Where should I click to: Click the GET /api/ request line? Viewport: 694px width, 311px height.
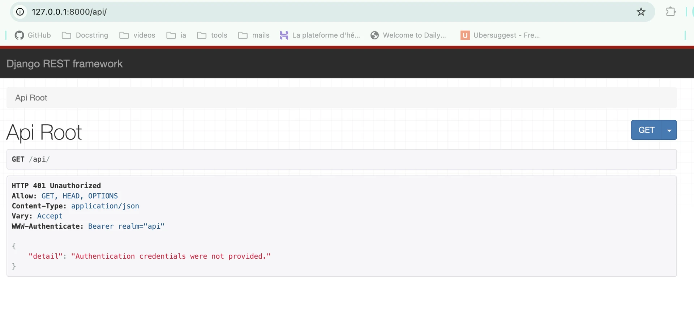tap(31, 159)
